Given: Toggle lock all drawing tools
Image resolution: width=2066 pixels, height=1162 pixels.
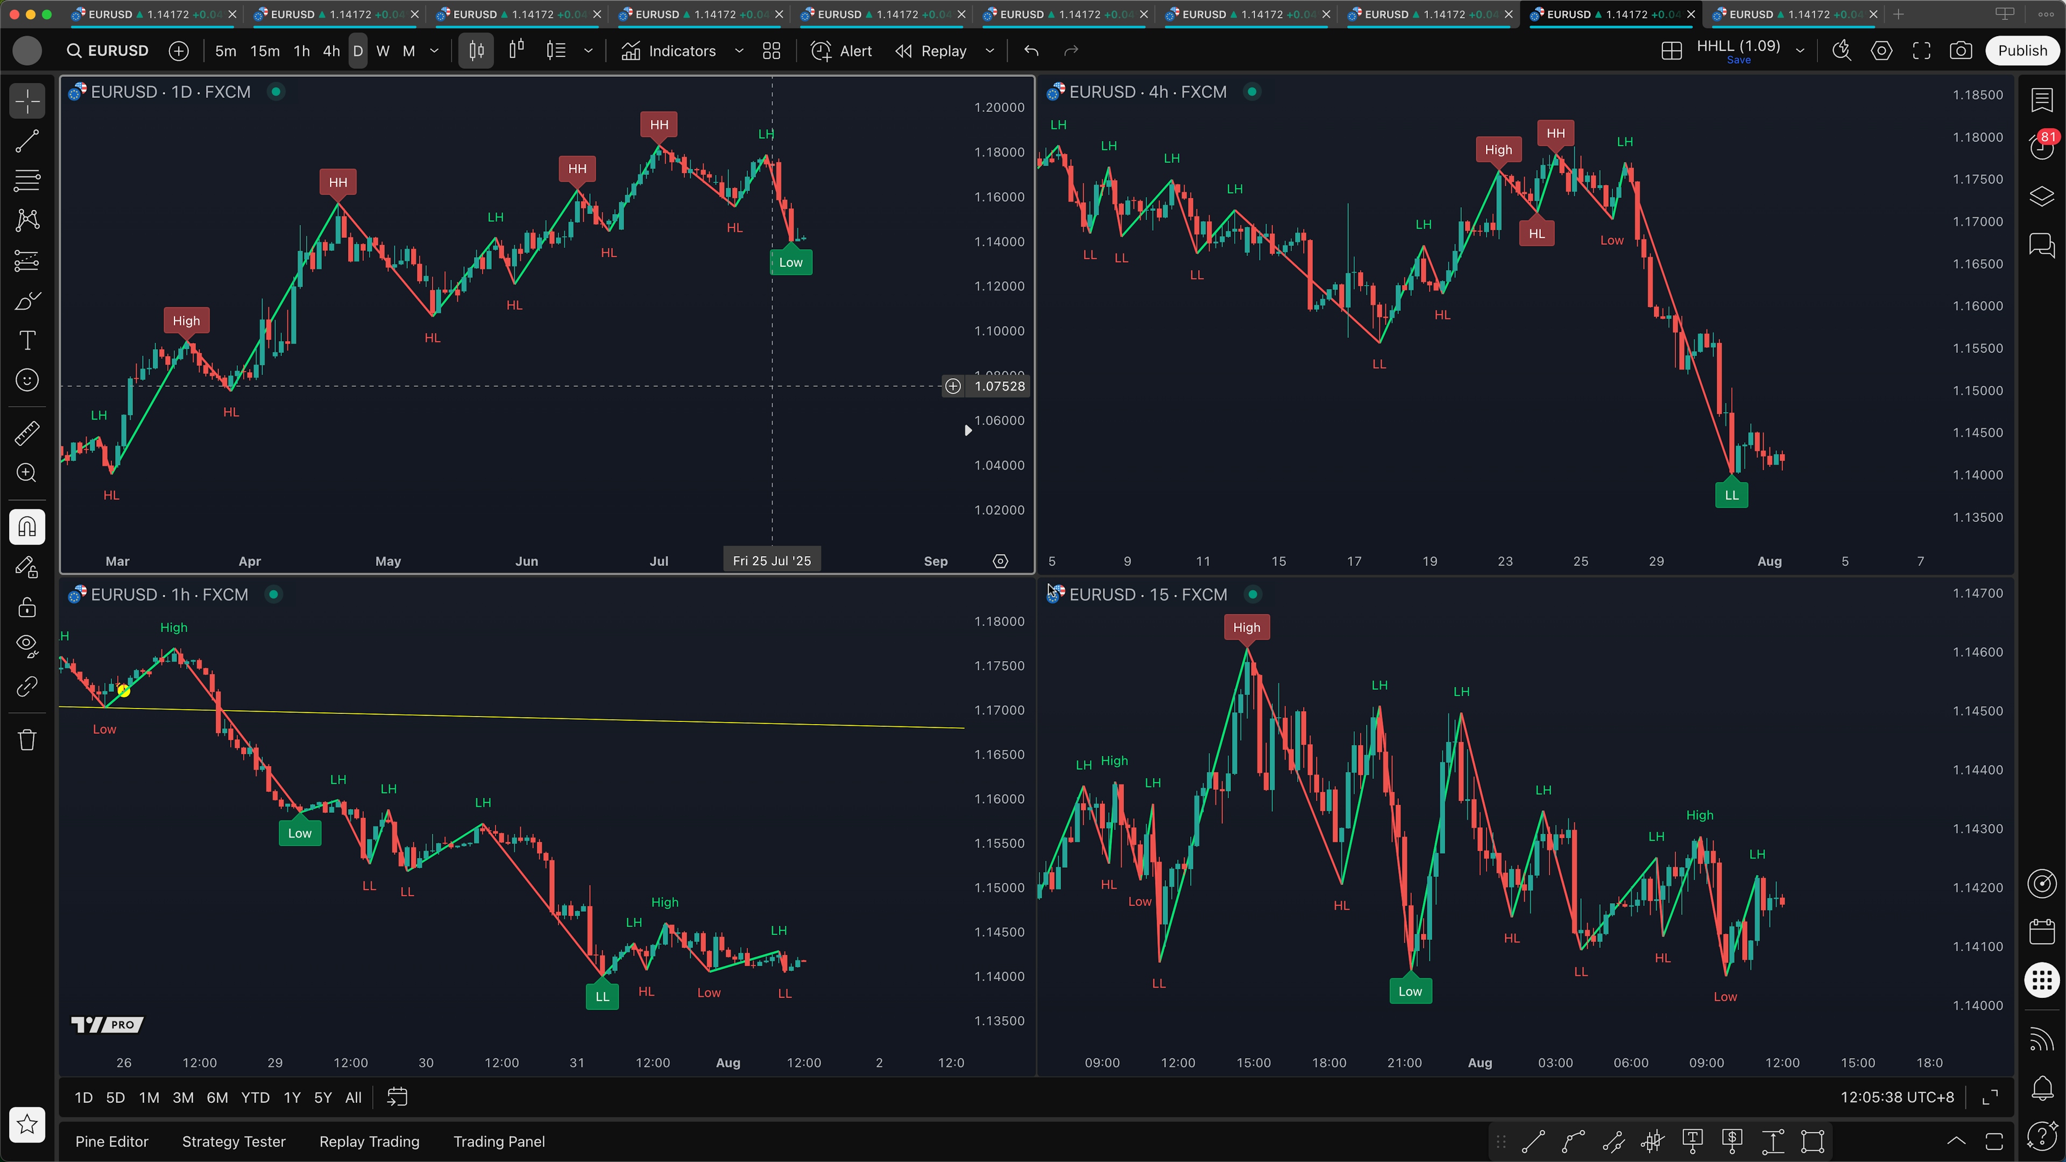Looking at the screenshot, I should [27, 607].
